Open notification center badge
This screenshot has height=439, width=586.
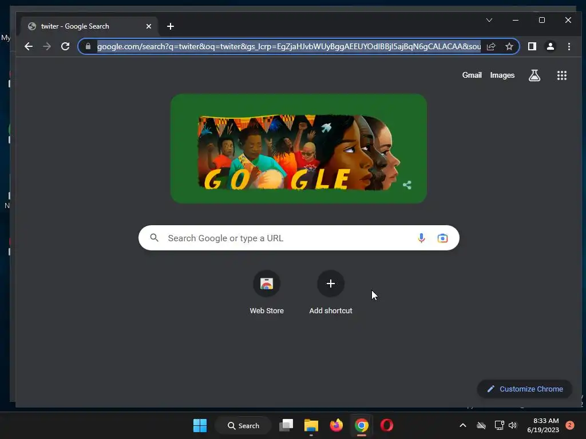click(570, 425)
